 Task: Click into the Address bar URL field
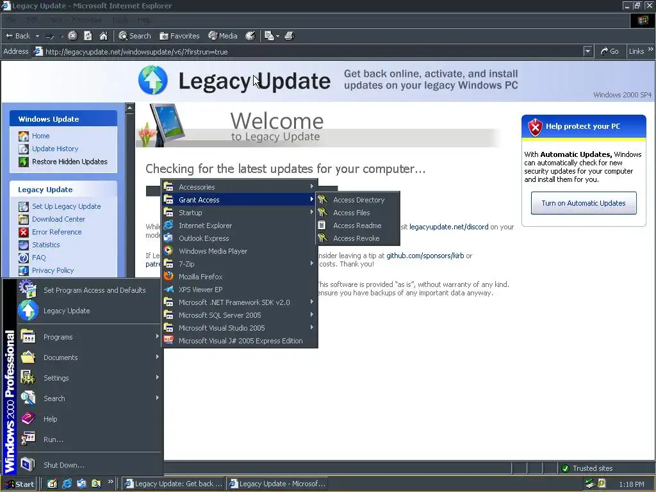tap(307, 52)
